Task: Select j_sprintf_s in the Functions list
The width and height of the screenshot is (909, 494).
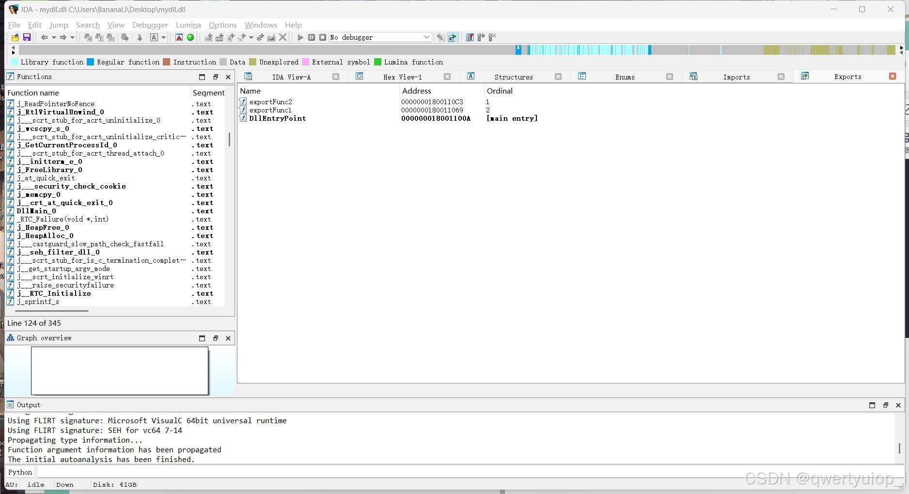Action: pos(115,302)
